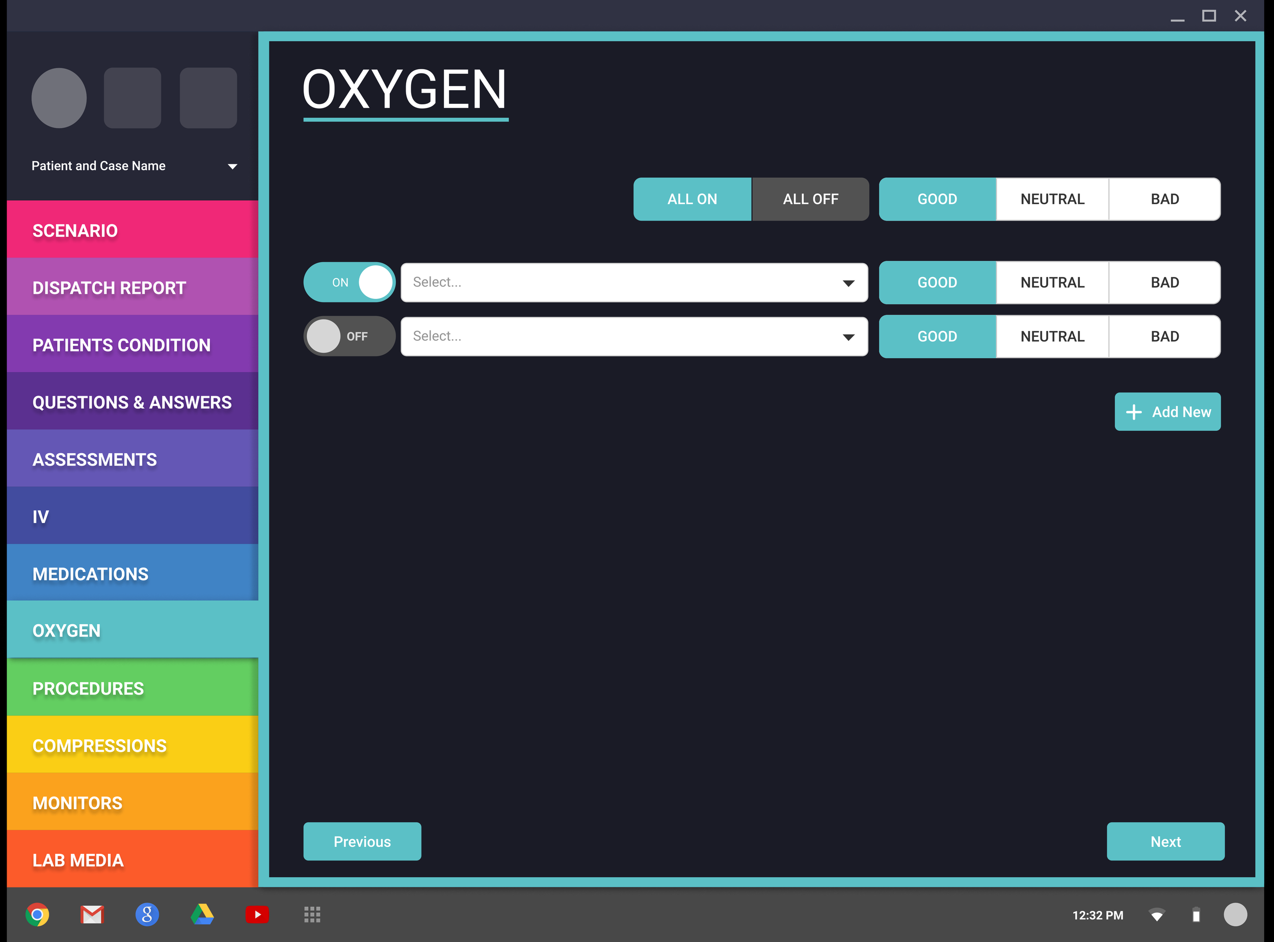Viewport: 1274px width, 942px height.
Task: Click the Add New button
Action: (1167, 411)
